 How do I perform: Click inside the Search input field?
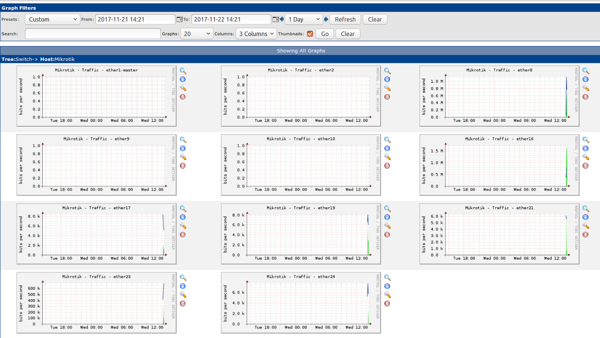coord(92,33)
